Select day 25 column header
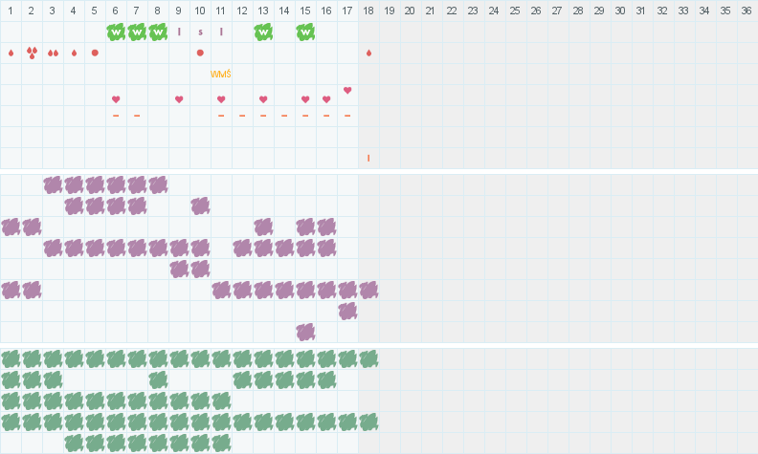 pyautogui.click(x=515, y=10)
